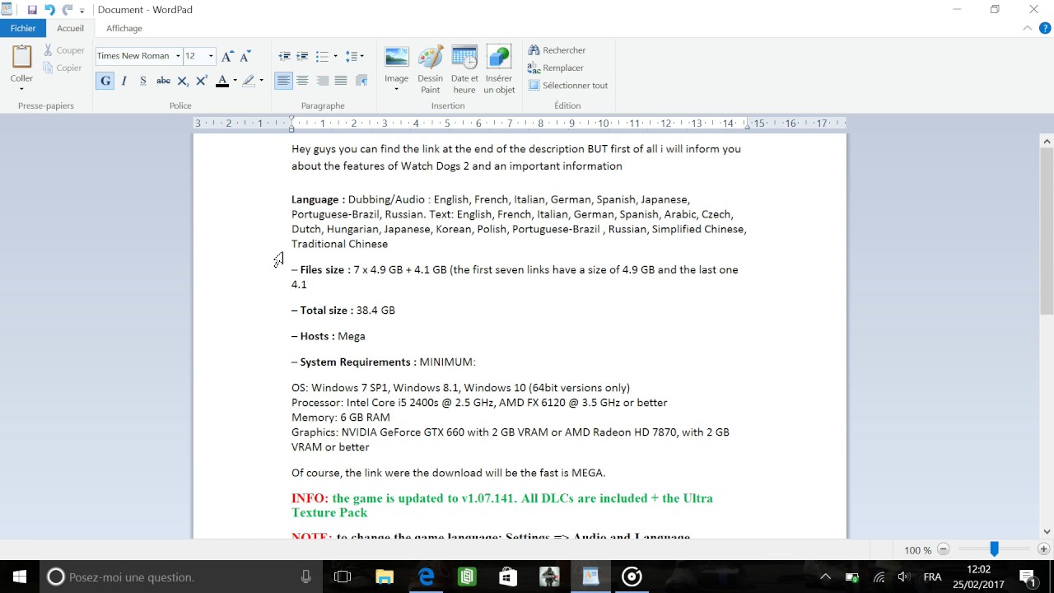1054x593 pixels.
Task: Open the Windows Start menu
Action: coord(20,577)
